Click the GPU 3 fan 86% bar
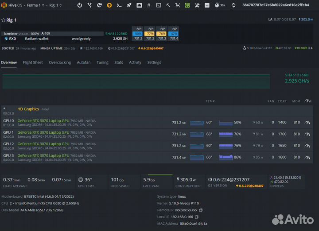 point(226,157)
